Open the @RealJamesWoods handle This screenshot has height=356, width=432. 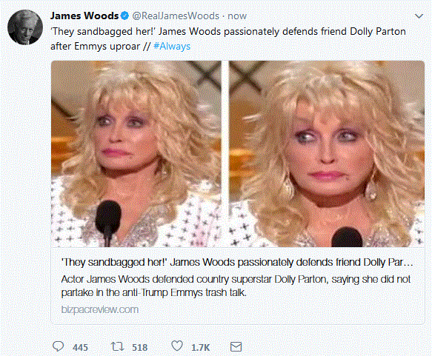176,16
